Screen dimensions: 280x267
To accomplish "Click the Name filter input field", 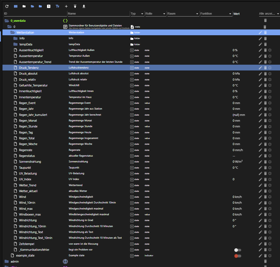I will (98, 13).
